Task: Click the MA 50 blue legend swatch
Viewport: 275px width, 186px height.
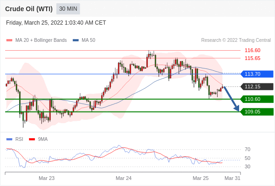Action: pyautogui.click(x=76, y=40)
